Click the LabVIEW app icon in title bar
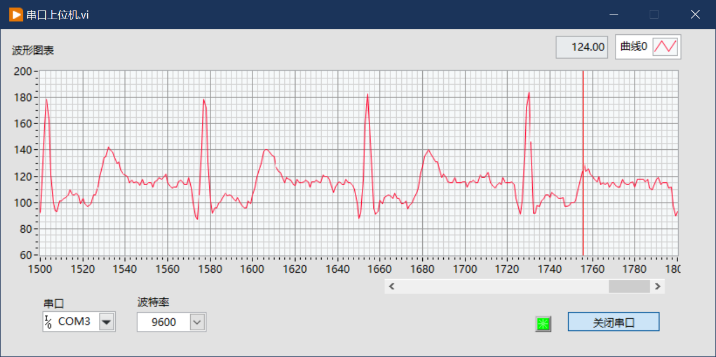Screen dimensions: 716x357 (16, 15)
